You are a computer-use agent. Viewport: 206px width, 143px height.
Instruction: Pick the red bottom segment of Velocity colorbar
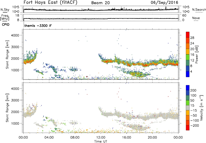click(188, 128)
